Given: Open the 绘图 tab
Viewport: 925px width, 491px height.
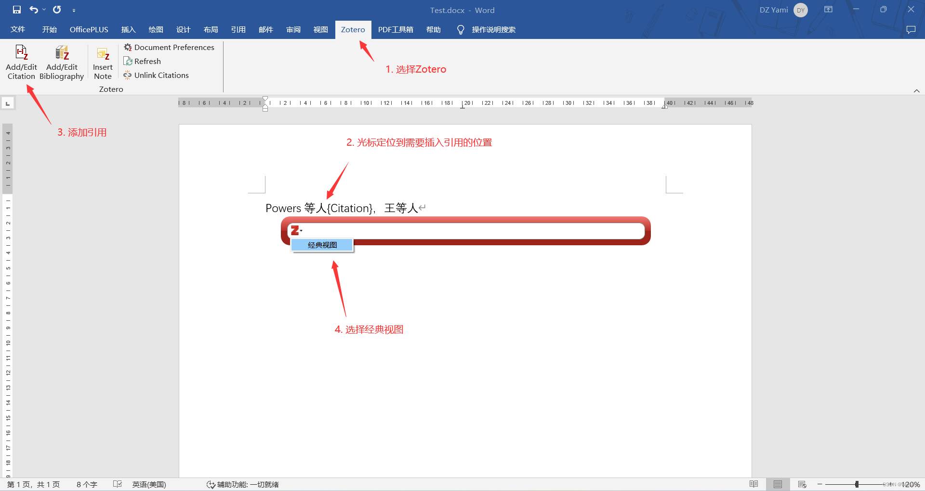Looking at the screenshot, I should 156,29.
